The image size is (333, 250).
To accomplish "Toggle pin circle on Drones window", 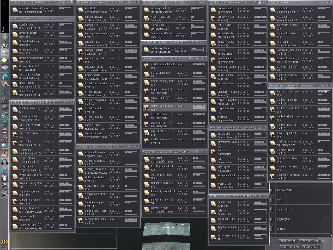I will pyautogui.click(x=65, y=18).
